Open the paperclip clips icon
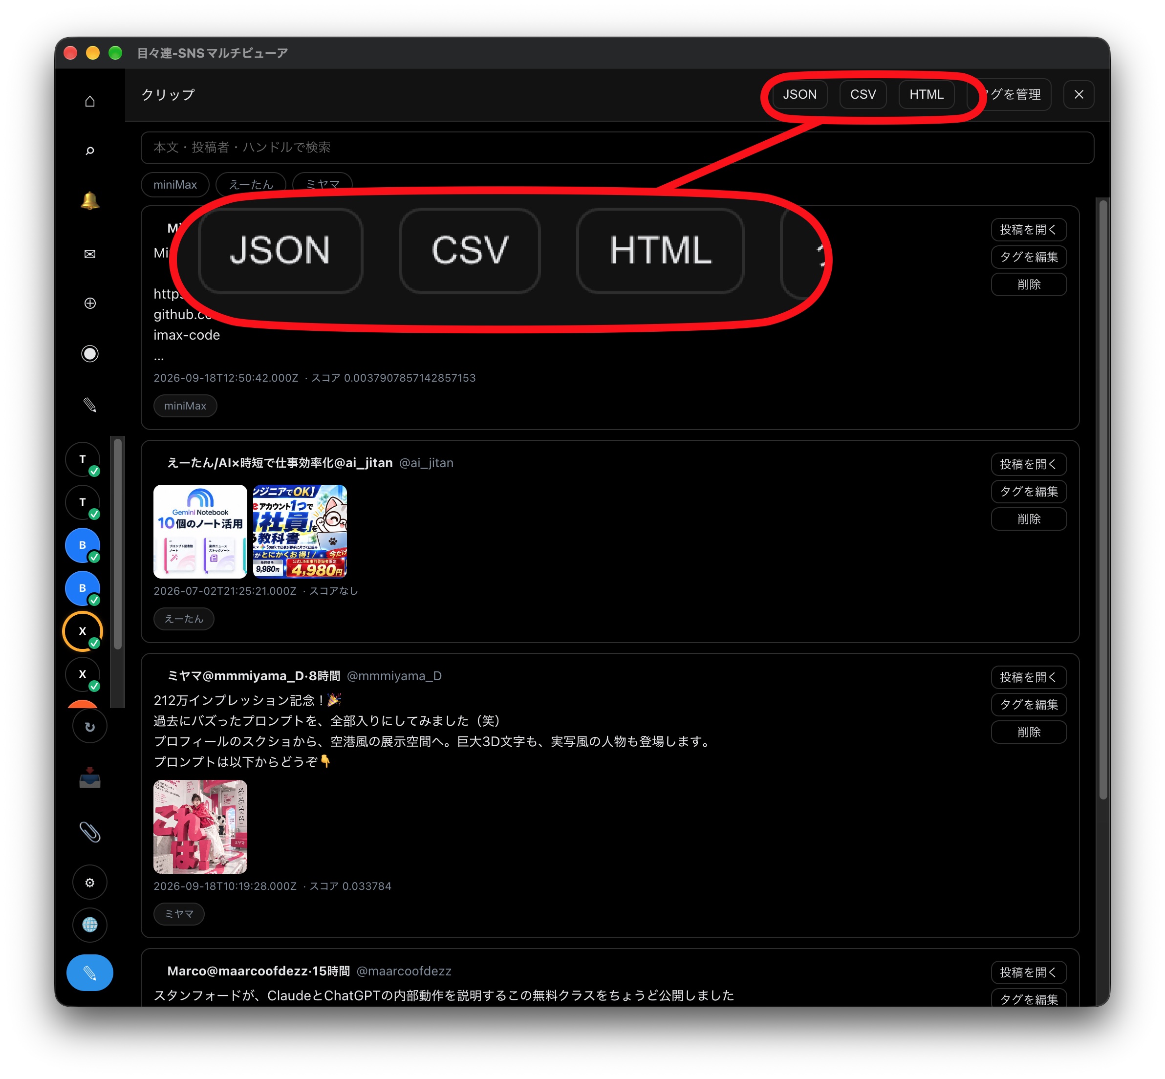 tap(89, 831)
